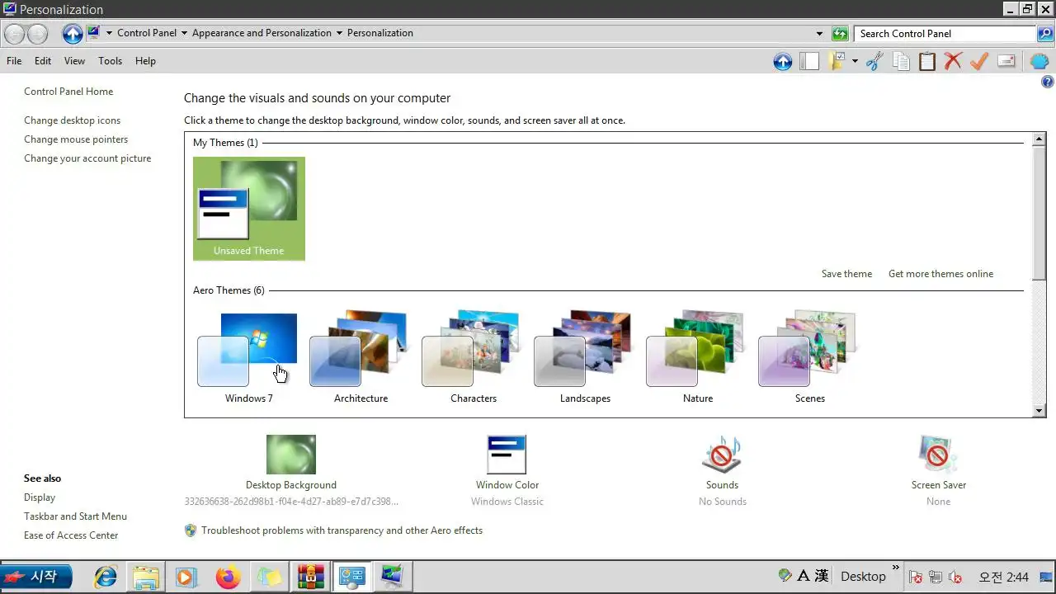
Task: Open Display link under See also
Action: coord(40,497)
